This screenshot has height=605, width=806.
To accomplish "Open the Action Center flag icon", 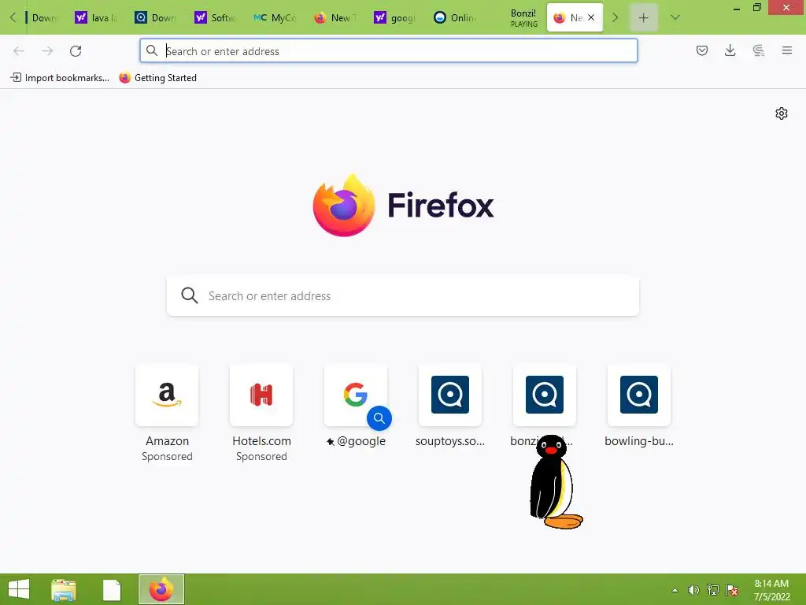I will coord(732,590).
